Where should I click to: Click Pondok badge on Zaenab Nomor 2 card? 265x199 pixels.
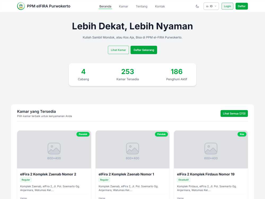coord(83,134)
